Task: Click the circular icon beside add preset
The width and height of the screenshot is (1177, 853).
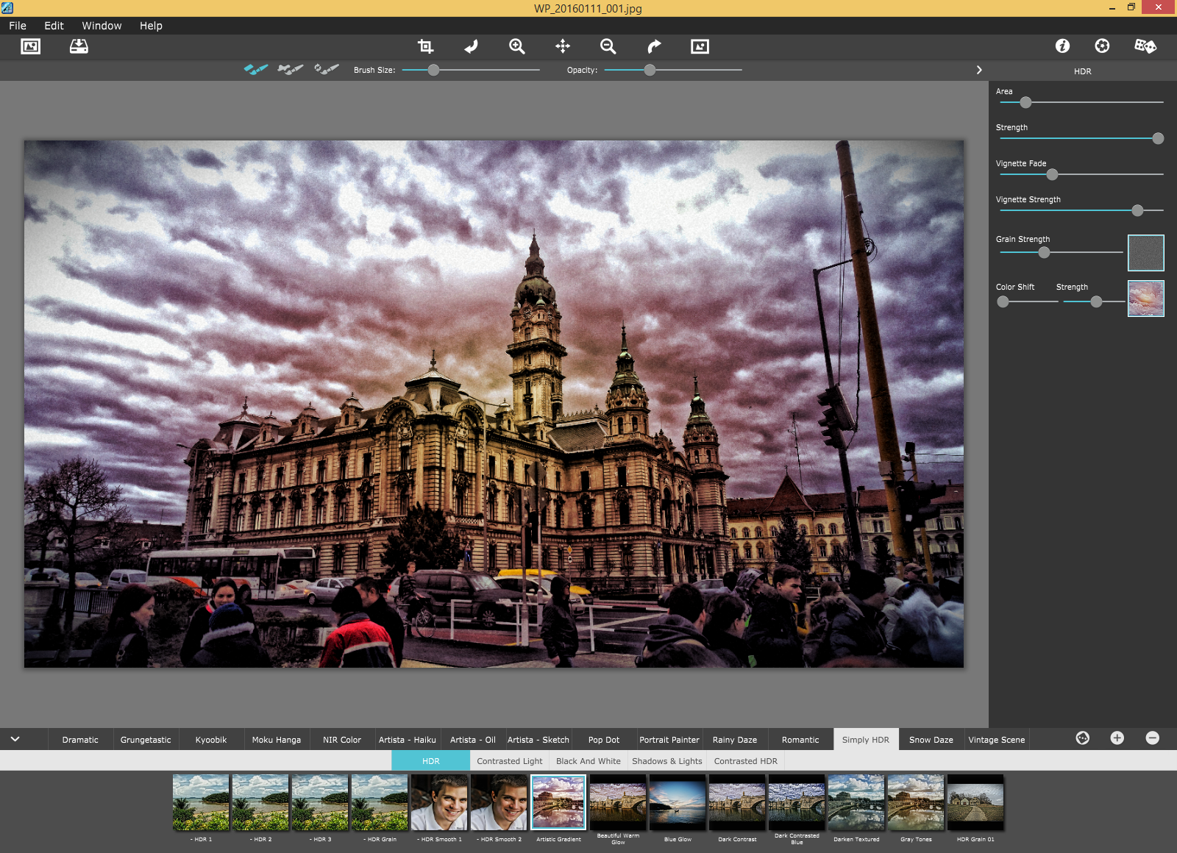Action: point(1083,738)
